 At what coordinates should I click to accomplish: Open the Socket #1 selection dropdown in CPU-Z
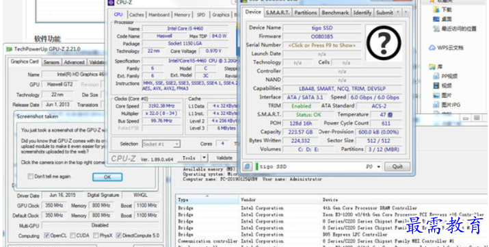[176, 144]
